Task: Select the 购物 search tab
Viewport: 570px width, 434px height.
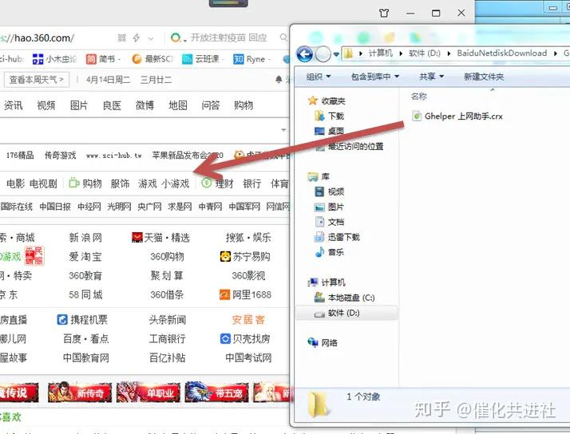Action: point(243,105)
